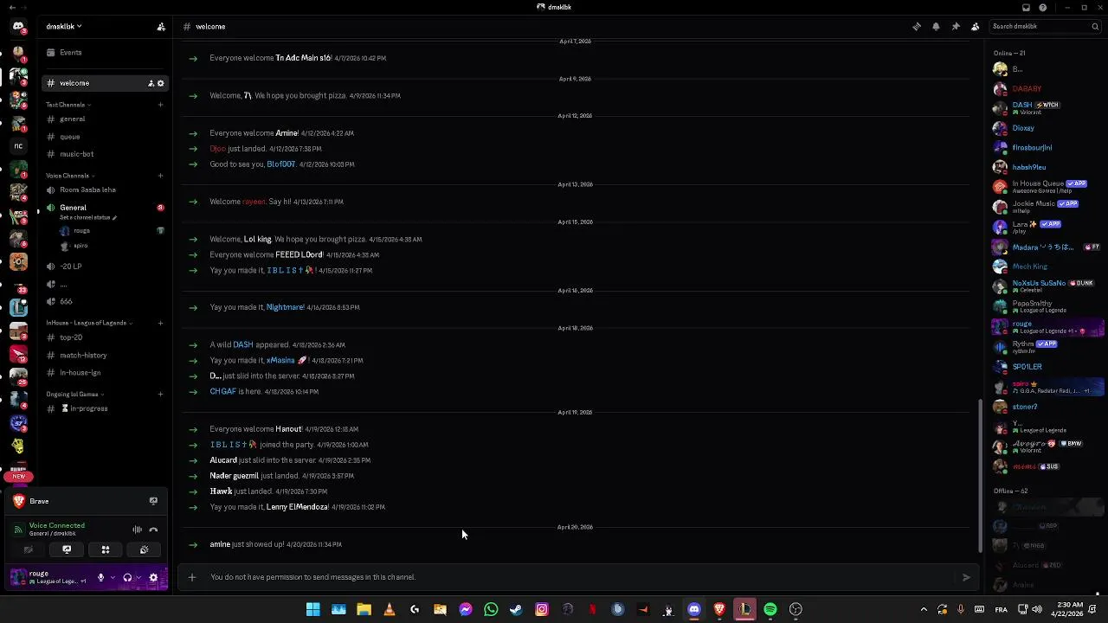Viewport: 1108px width, 623px height.
Task: Open notification settings bell icon
Action: click(936, 27)
